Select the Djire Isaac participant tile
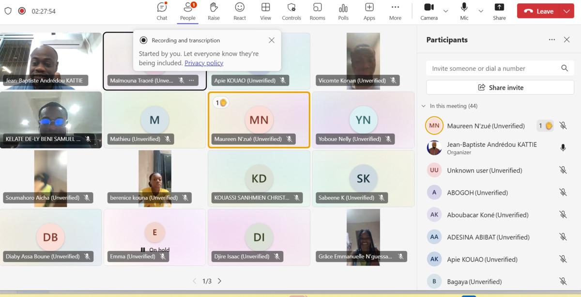The width and height of the screenshot is (581, 297). coord(259,237)
